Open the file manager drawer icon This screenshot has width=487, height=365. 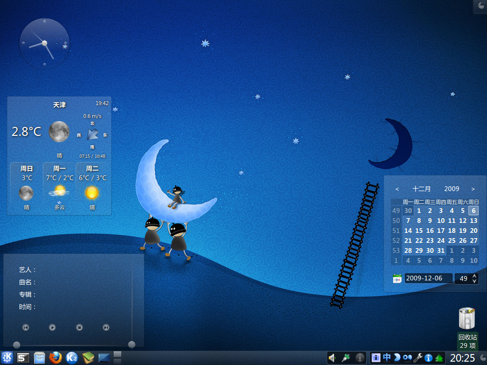[39, 358]
